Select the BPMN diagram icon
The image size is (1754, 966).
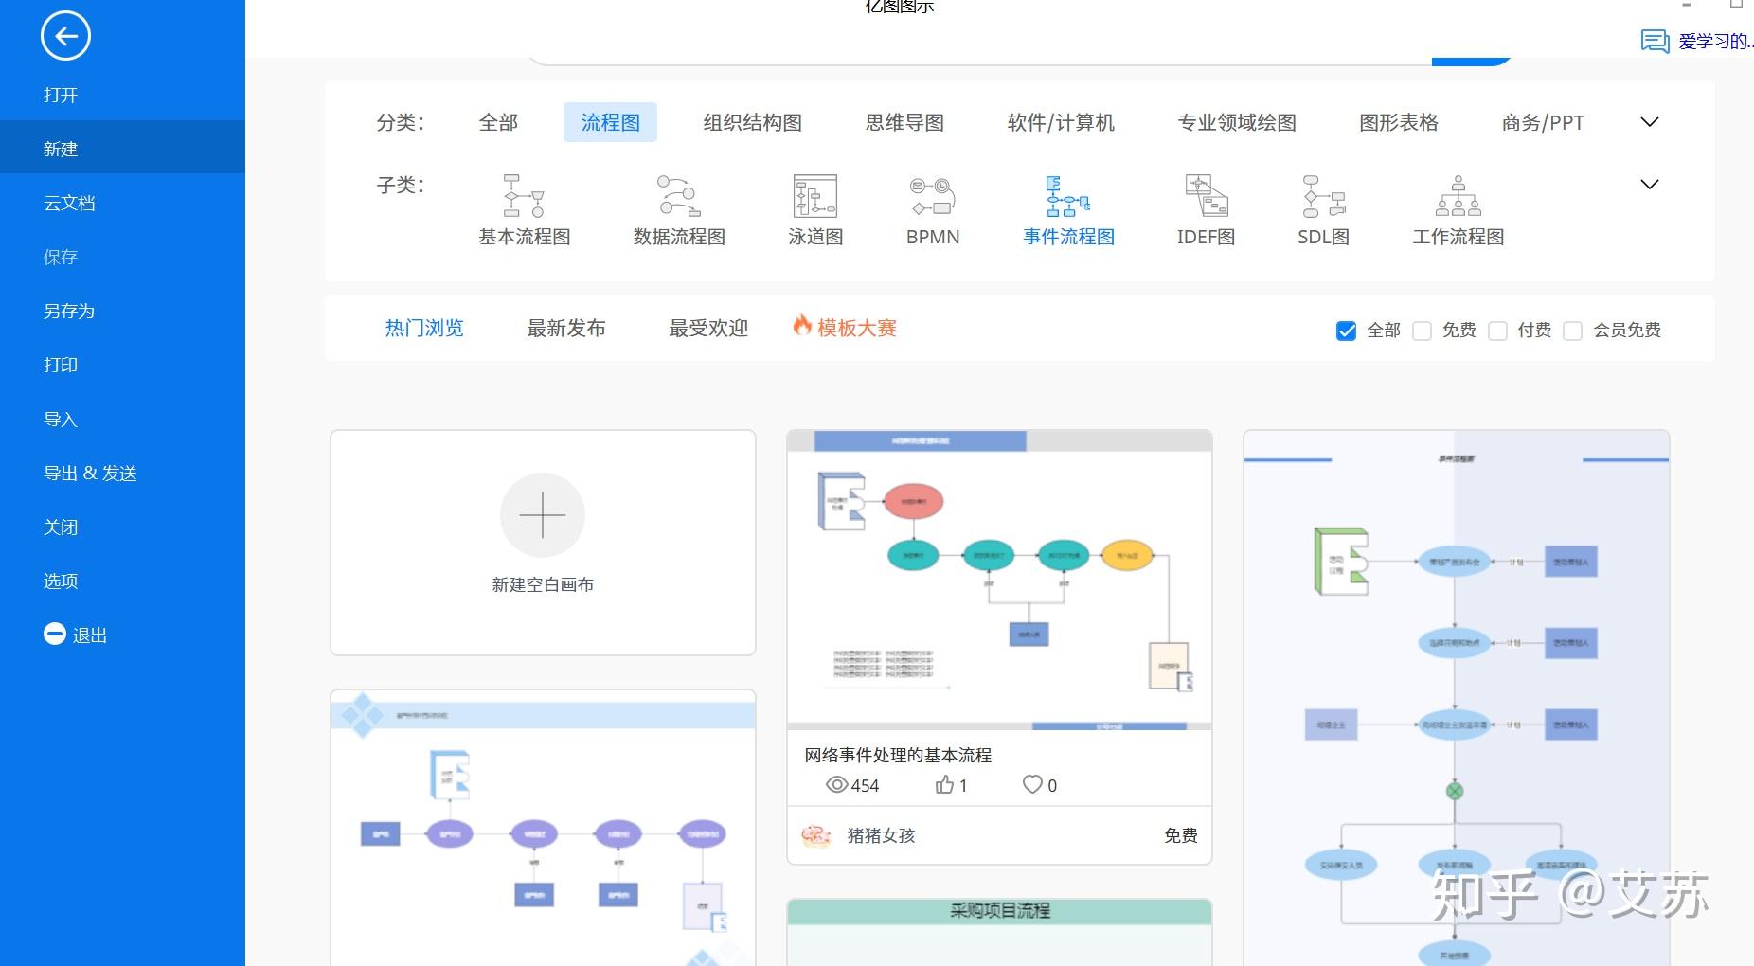click(932, 196)
